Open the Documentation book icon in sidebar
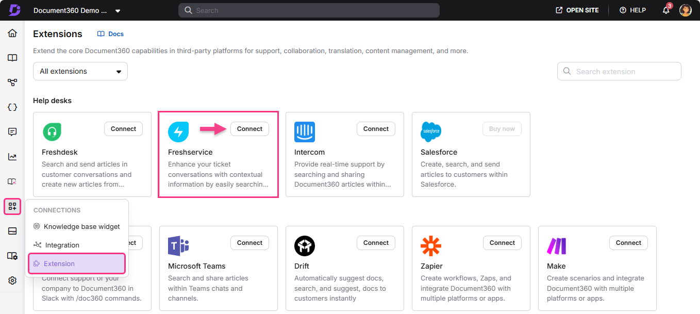Screen dimensions: 700x314 (12, 57)
